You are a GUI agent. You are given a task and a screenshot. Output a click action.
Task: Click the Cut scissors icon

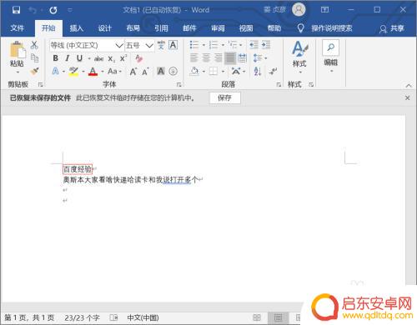pos(34,45)
